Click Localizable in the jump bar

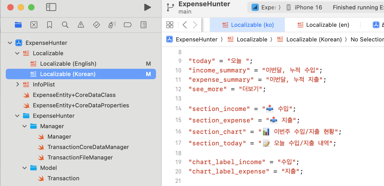coord(247,39)
